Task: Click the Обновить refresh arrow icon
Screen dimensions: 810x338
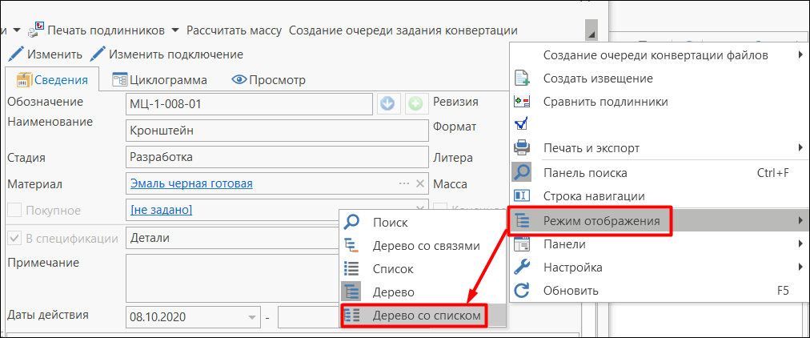Action: coord(523,291)
